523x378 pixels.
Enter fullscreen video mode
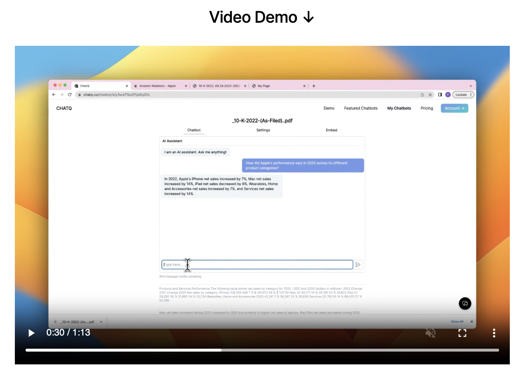point(462,333)
